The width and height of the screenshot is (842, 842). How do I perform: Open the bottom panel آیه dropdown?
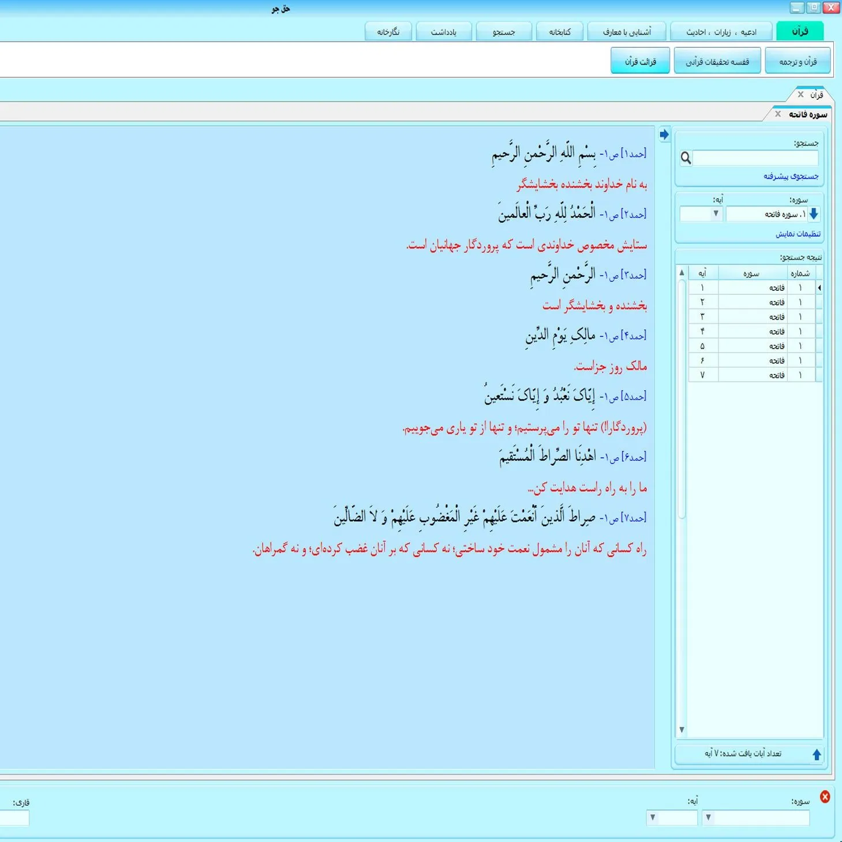(653, 818)
